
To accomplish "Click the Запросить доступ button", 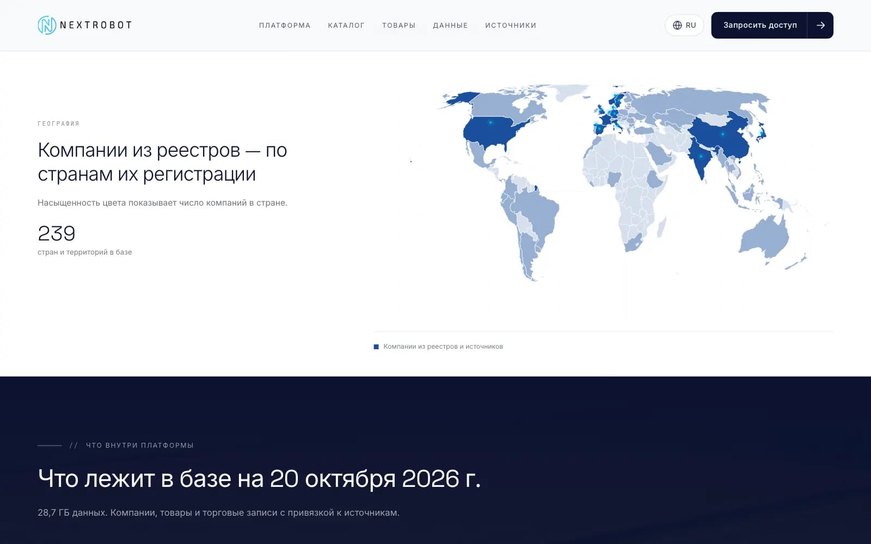I will [x=759, y=25].
